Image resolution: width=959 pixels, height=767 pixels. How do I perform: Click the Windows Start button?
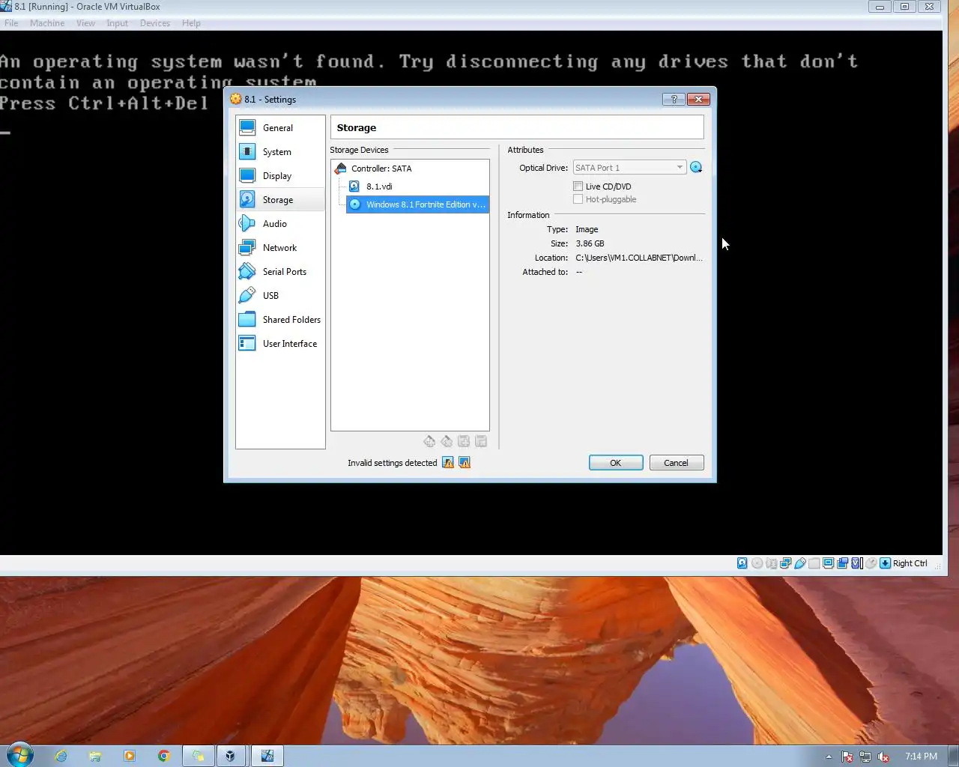point(20,755)
